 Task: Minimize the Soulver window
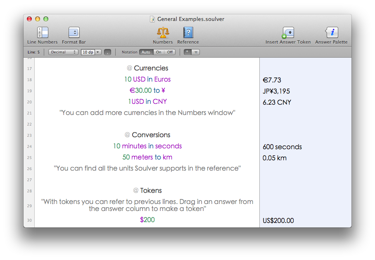(38, 19)
